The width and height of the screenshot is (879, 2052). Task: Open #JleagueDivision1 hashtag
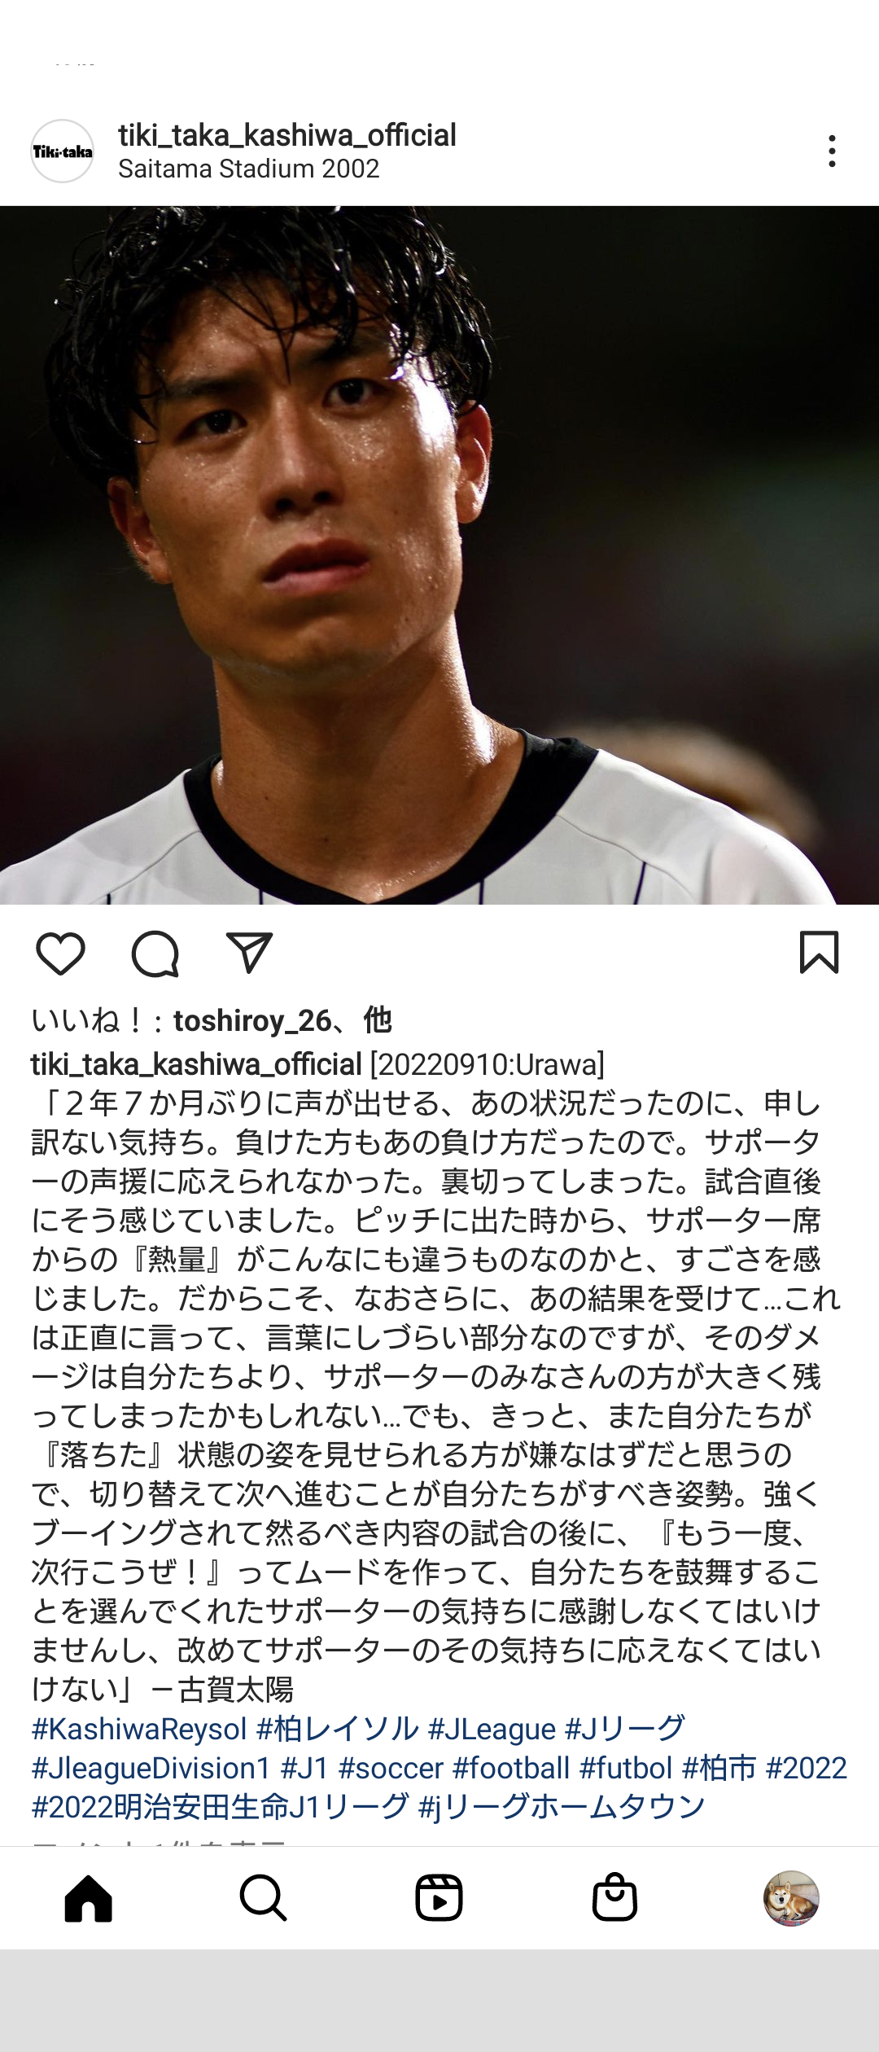point(151,1768)
